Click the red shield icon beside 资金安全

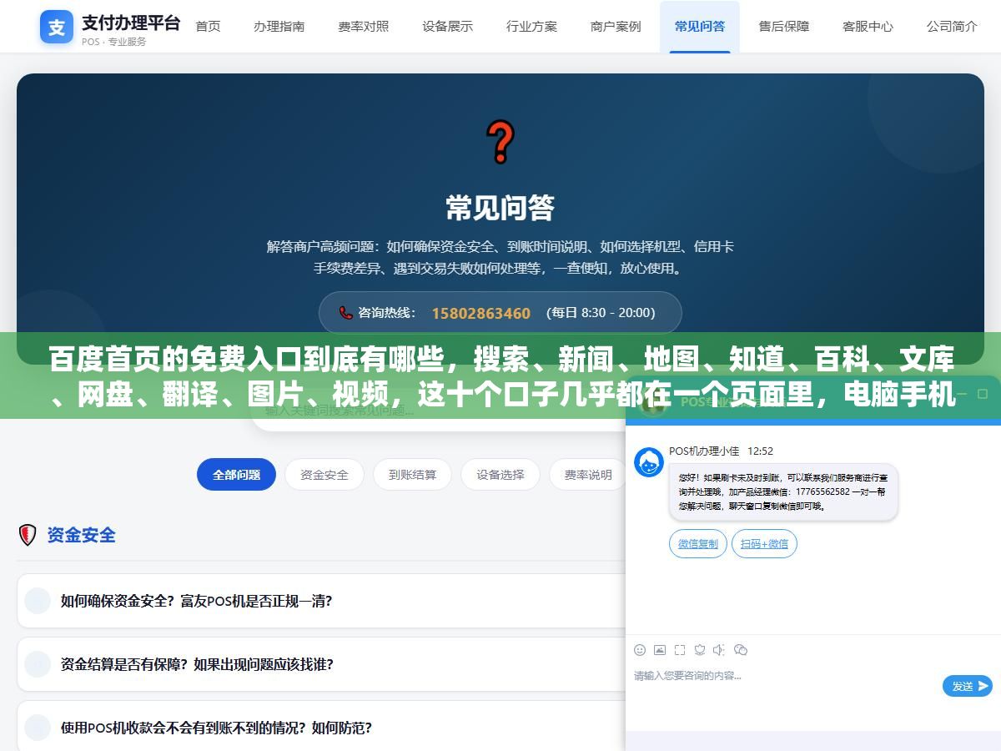pos(28,535)
